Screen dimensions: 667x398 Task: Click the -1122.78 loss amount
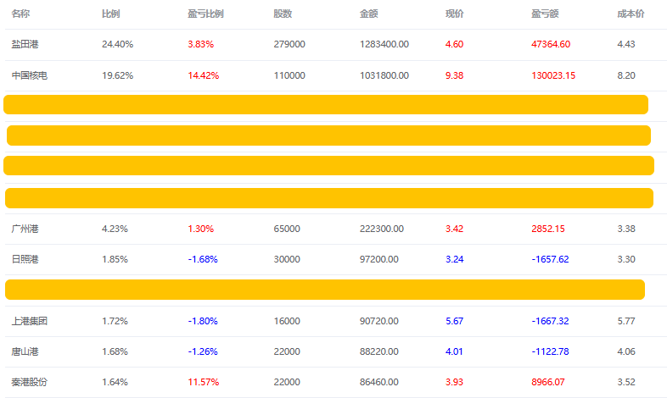(x=551, y=351)
